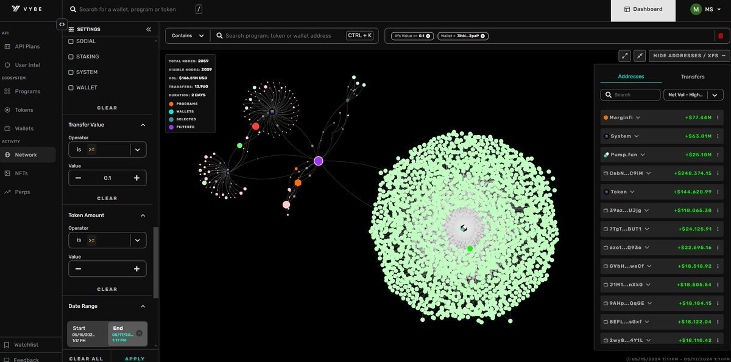Select the End date field

click(127, 334)
